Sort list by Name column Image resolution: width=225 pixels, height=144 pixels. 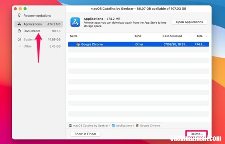pos(74,36)
